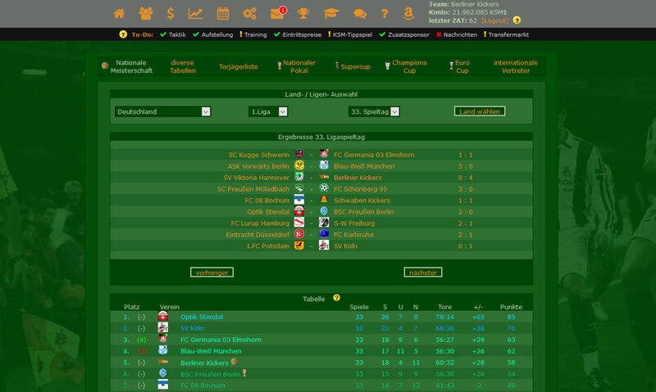Image resolution: width=656 pixels, height=392 pixels.
Task: Open Nachrichten to-do item
Action: click(460, 34)
